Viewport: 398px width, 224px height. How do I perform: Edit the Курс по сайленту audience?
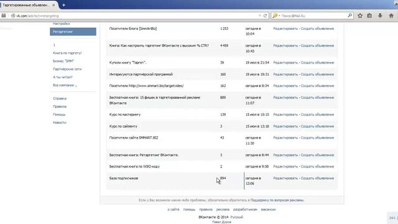[x=285, y=126]
